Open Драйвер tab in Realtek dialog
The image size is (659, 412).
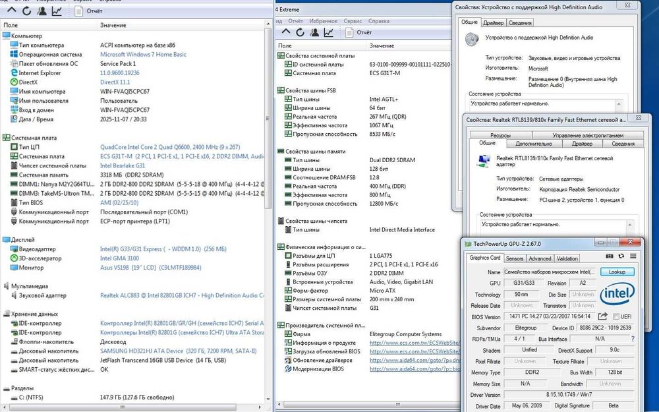coord(582,144)
